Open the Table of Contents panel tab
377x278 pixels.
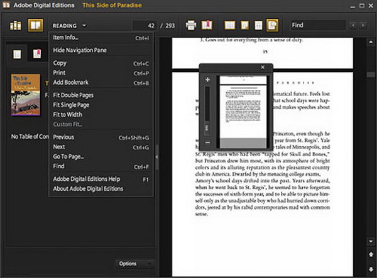[17, 54]
